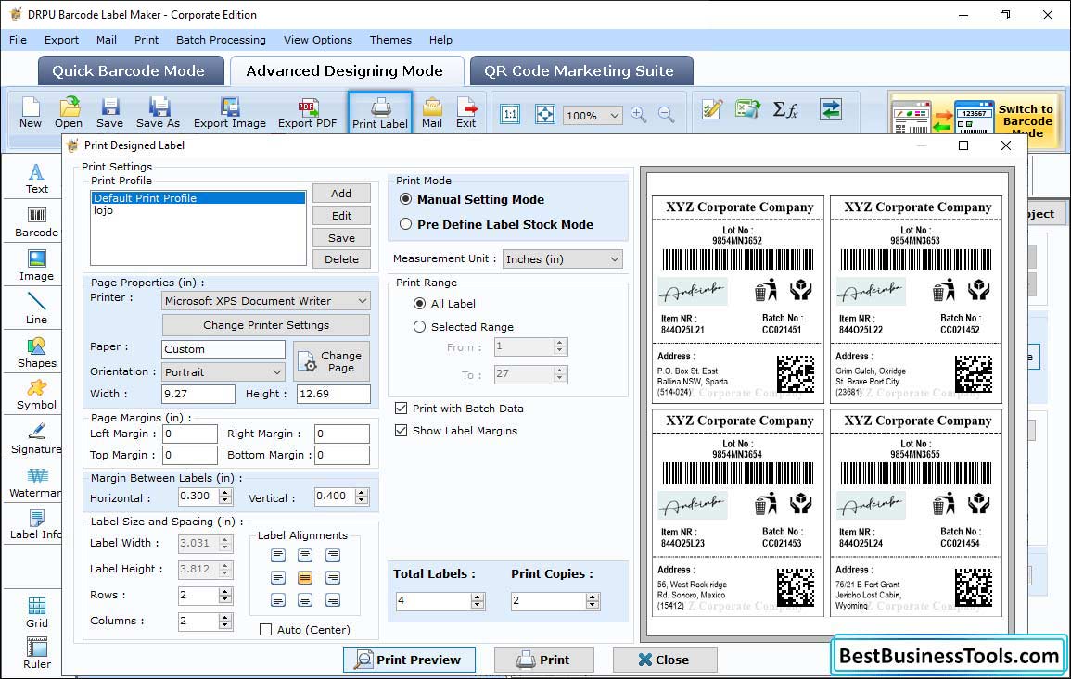Click the Export Image icon
1071x679 pixels.
pos(230,113)
